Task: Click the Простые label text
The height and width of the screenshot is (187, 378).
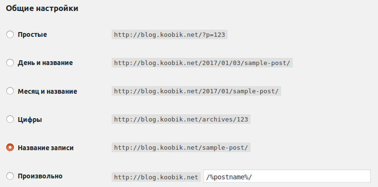Action: tap(32, 34)
